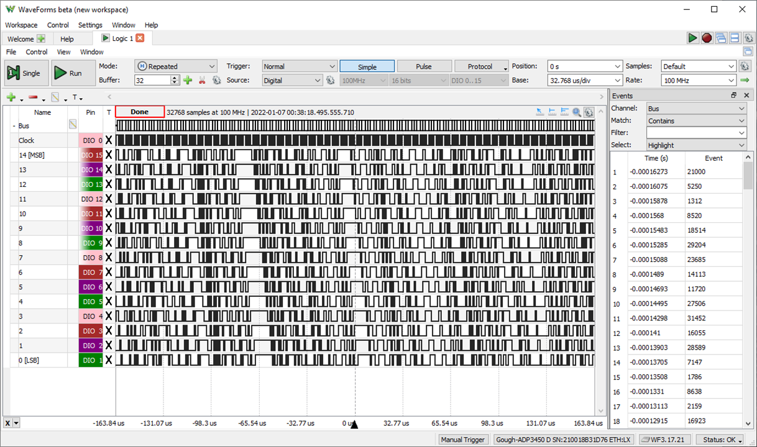
Task: Click the double cursor measurement icon
Action: point(564,112)
